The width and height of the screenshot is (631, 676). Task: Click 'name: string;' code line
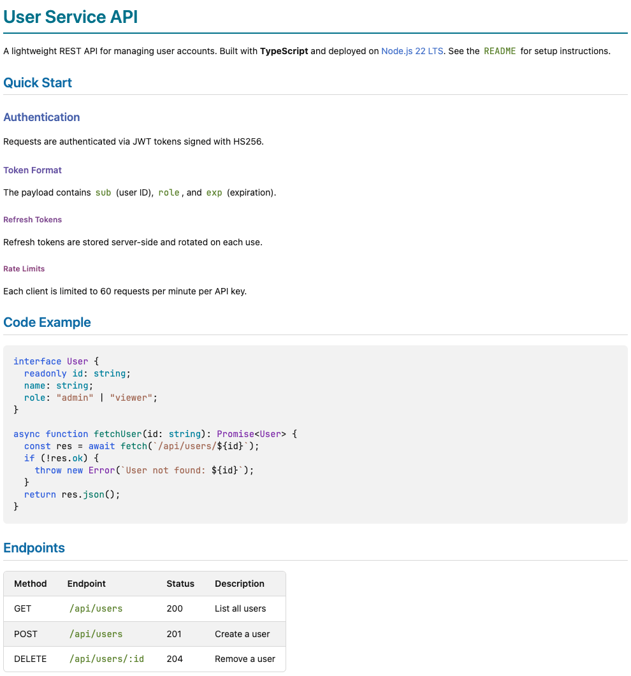[x=59, y=385]
